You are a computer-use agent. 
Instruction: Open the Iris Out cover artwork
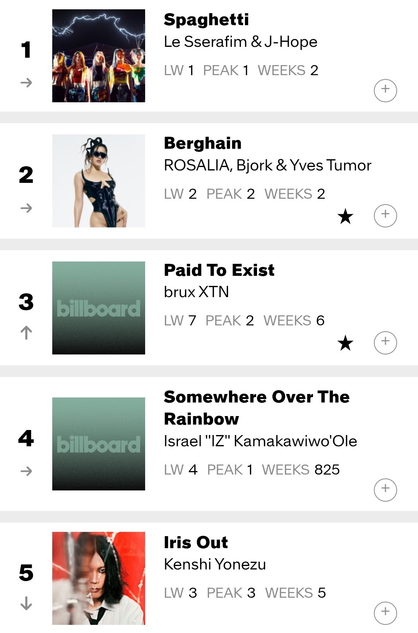(x=99, y=578)
